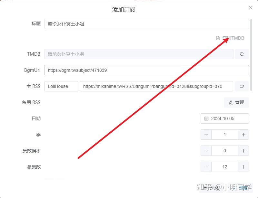Preview the subscription with 预览
The height and width of the screenshot is (198, 258).
[x=211, y=187]
